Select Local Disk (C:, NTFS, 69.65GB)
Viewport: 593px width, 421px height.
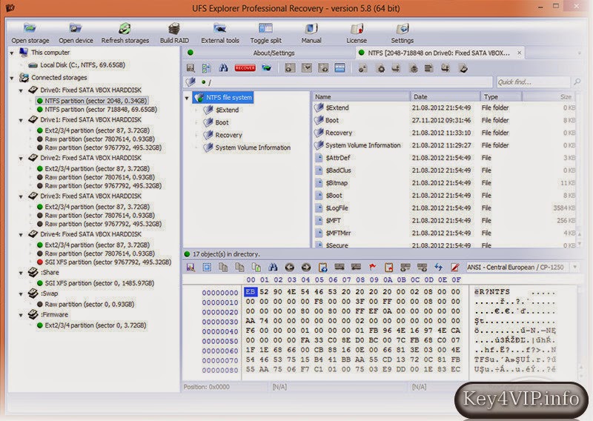(x=82, y=65)
